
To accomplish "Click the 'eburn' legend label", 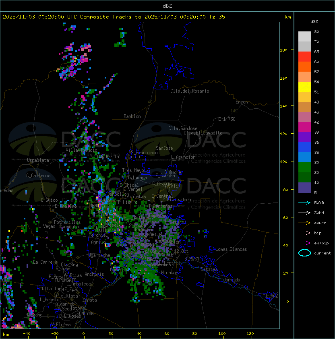I will tap(320, 223).
